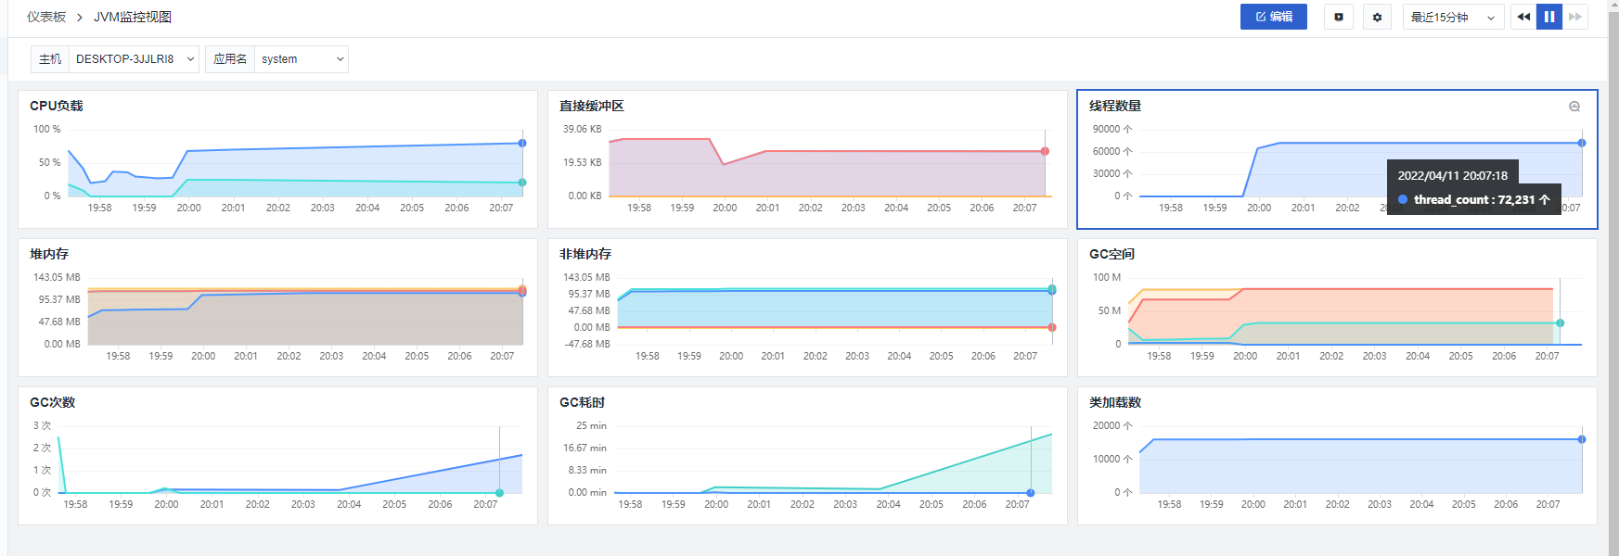Screen dimensions: 1619x556
Task: Click 20000 个 axis label on 类加载数
Action: pos(1112,425)
